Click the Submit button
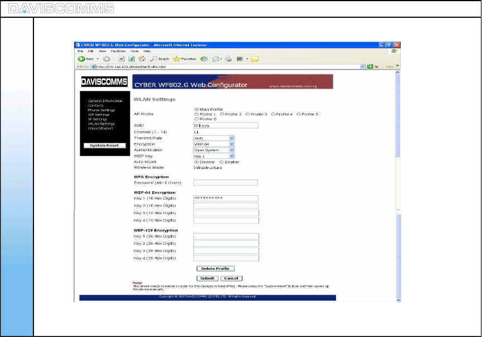This screenshot has height=337, width=482. [207, 279]
